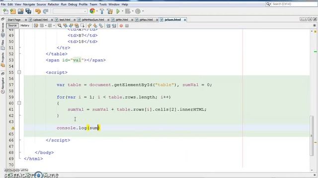Collapse the script fold at line 55

[19, 72]
